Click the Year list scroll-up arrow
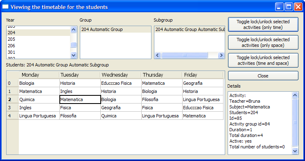This screenshot has height=161, width=305. click(x=73, y=29)
